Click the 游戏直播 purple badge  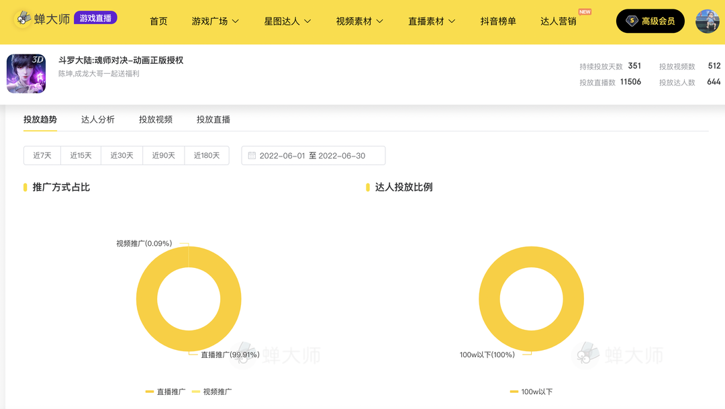95,18
